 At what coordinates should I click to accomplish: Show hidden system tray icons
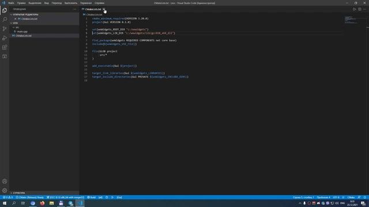click(x=300, y=203)
